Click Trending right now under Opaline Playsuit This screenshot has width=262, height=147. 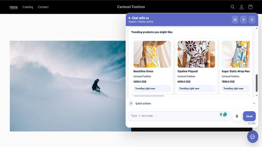(196, 89)
